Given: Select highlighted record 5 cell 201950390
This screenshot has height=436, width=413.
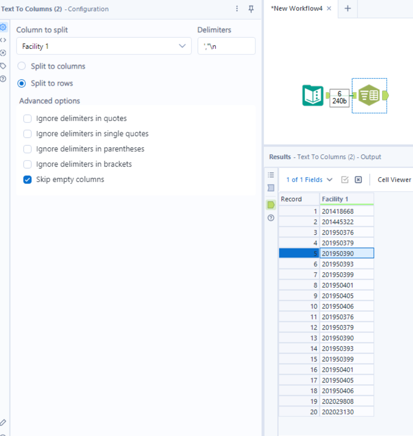Looking at the screenshot, I should (346, 253).
